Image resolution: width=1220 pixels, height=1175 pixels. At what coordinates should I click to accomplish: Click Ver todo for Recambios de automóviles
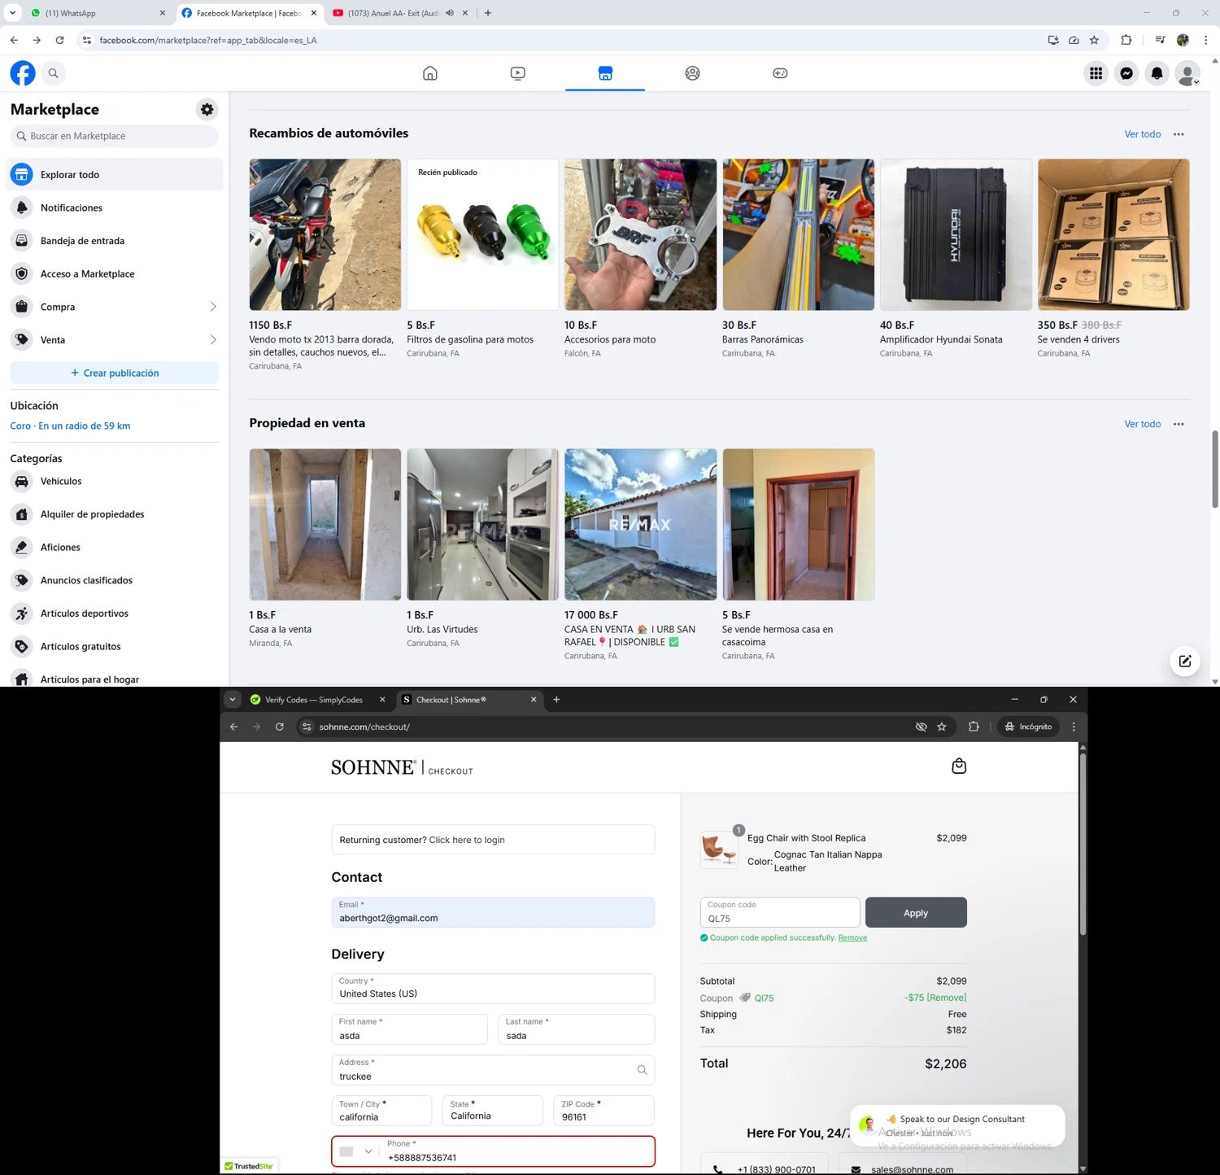click(1142, 134)
